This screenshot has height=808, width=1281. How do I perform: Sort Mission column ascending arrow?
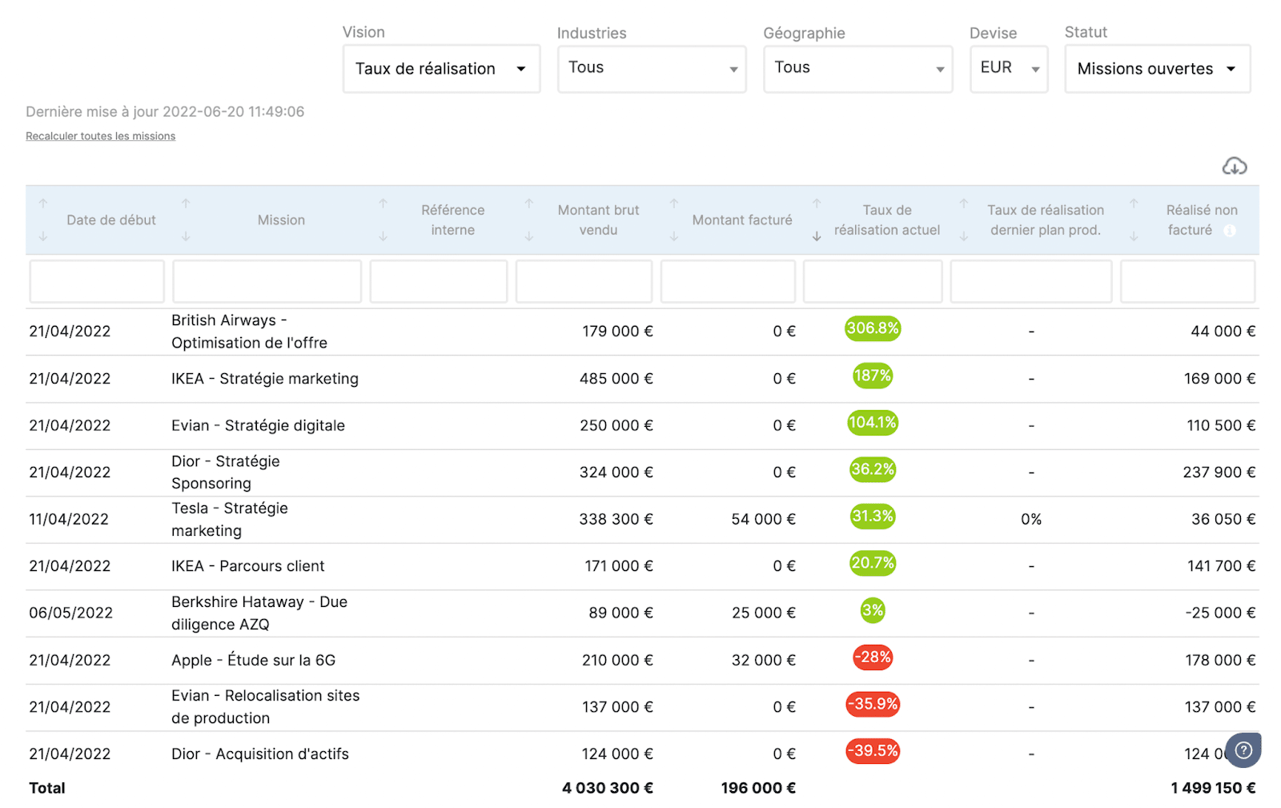pos(186,203)
